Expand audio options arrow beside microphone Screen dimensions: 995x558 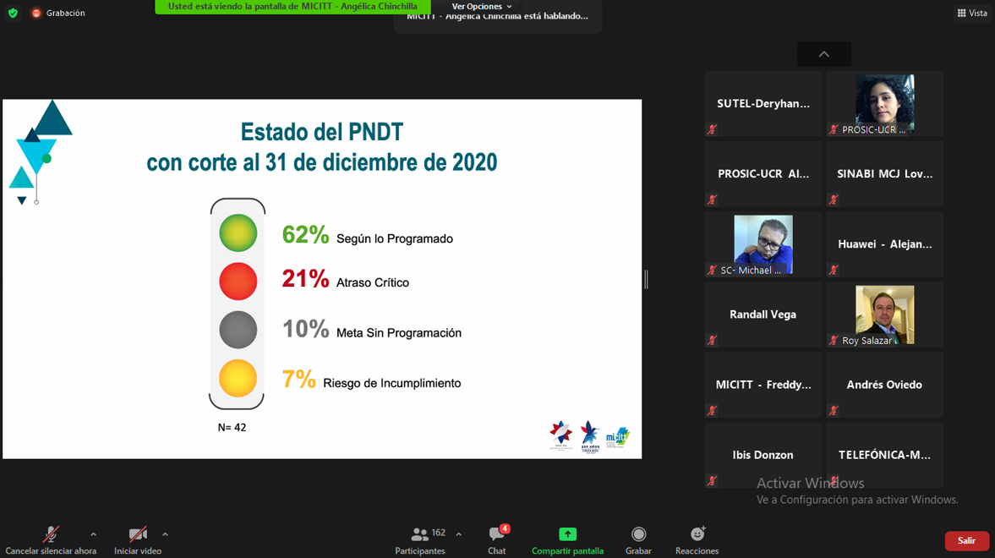pos(93,534)
